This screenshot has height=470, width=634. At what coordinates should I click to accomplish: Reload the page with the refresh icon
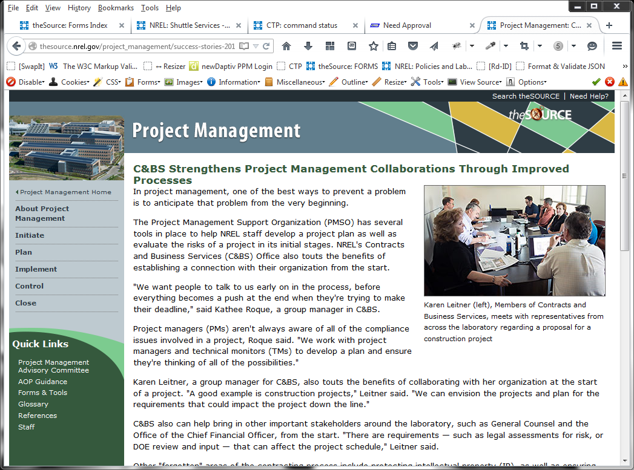click(266, 46)
